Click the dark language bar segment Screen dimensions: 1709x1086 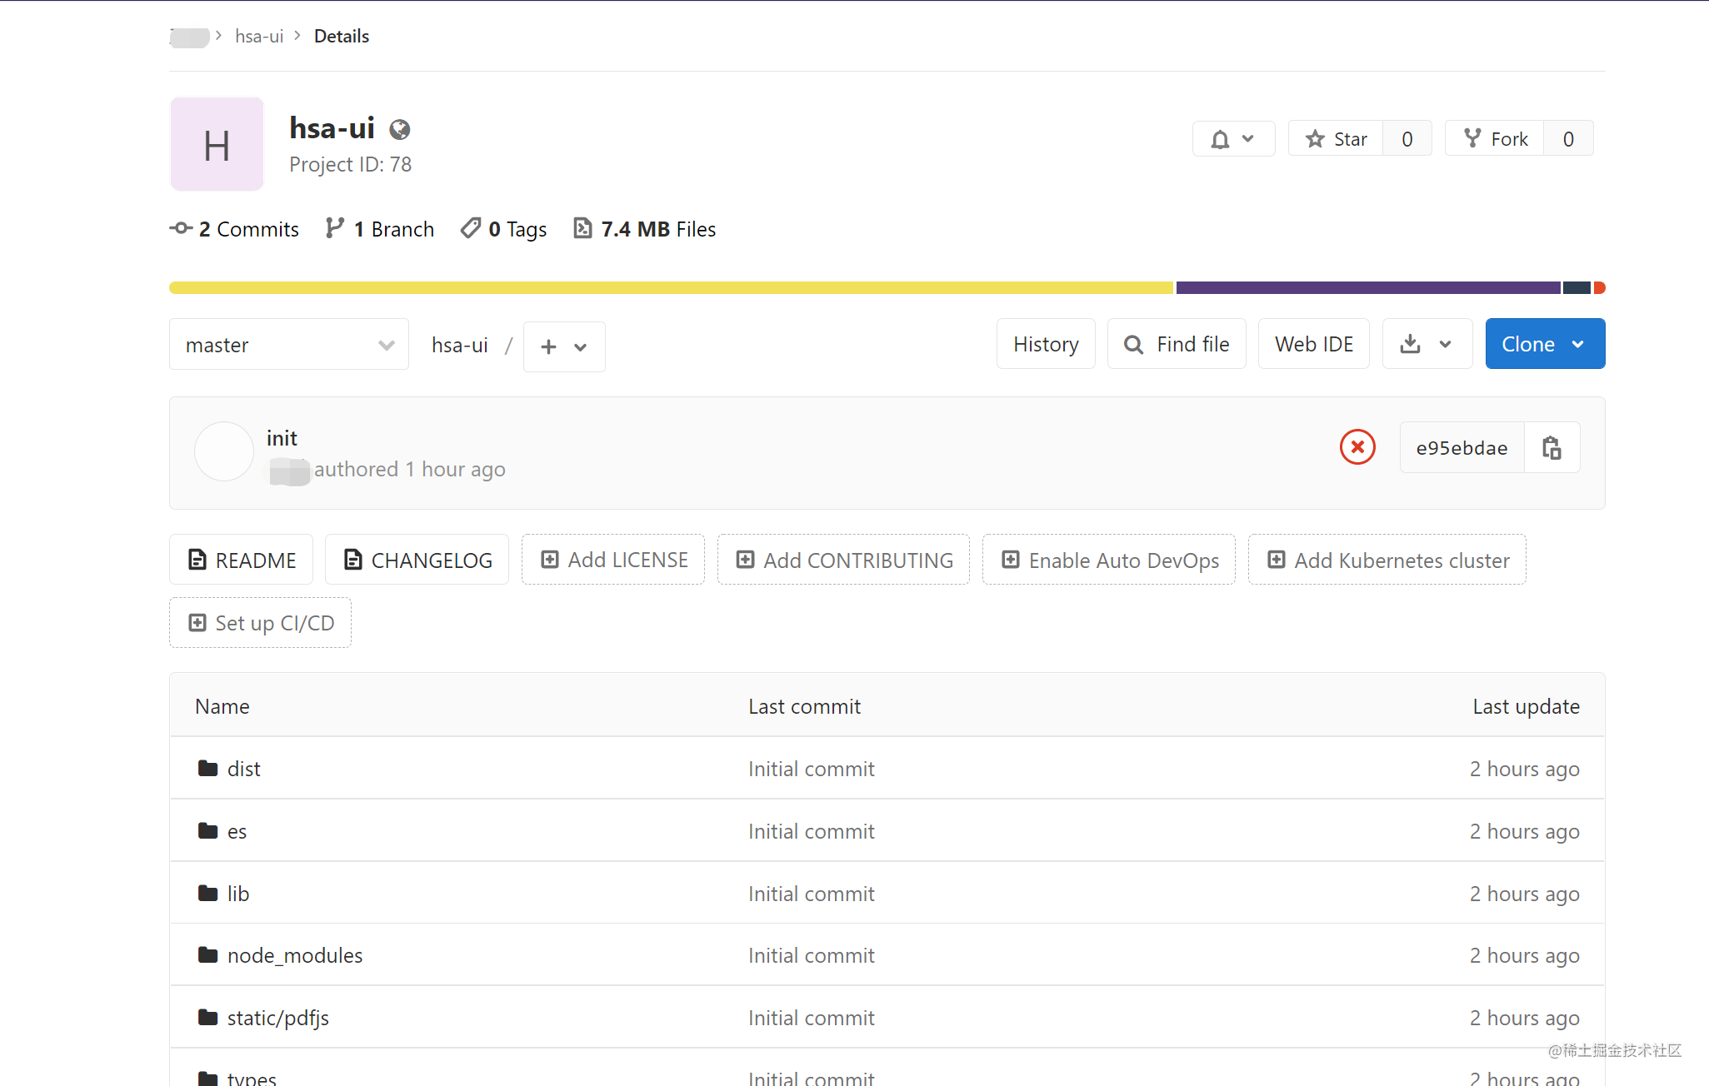1577,288
